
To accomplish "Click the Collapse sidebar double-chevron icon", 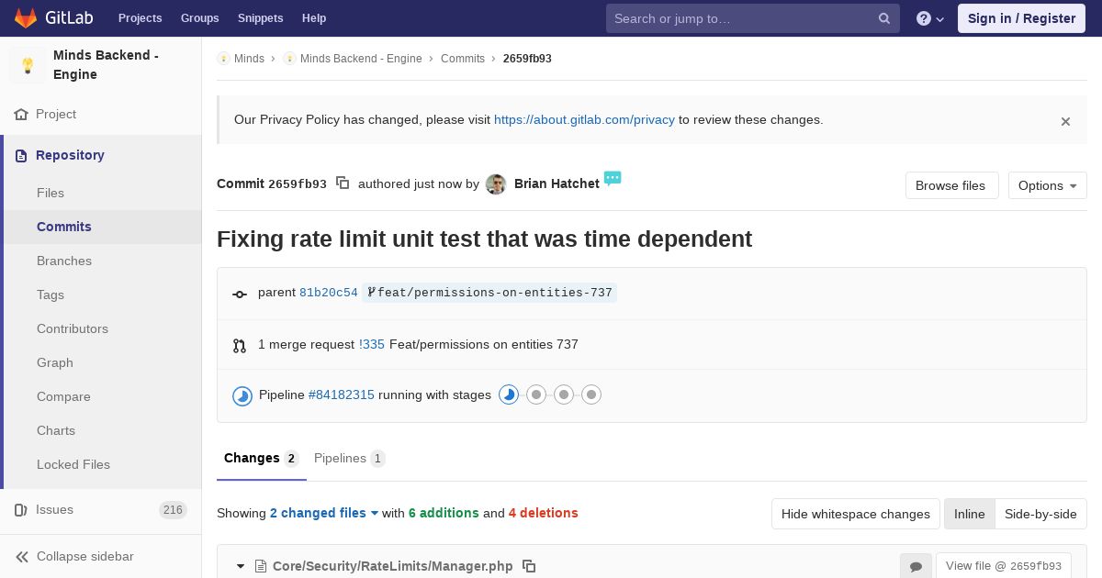I will coord(22,557).
